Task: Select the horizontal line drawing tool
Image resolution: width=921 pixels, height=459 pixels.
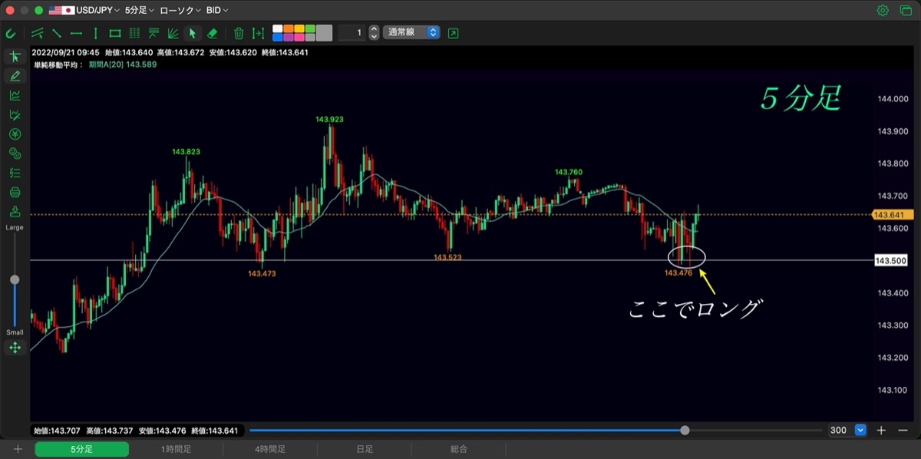Action: [76, 33]
